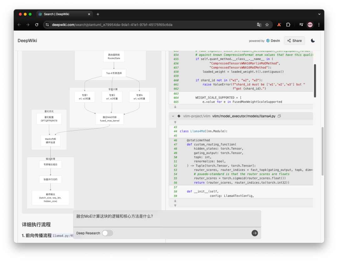
Task: Click the fused_moe_kernel diagram node
Action: [x=110, y=119]
